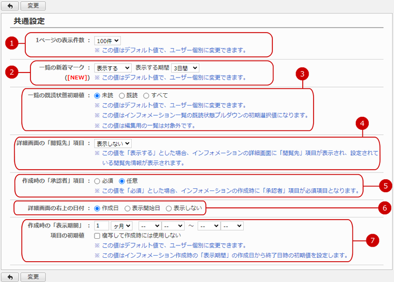Click the 作成時の「表示期間」 label

point(56,225)
